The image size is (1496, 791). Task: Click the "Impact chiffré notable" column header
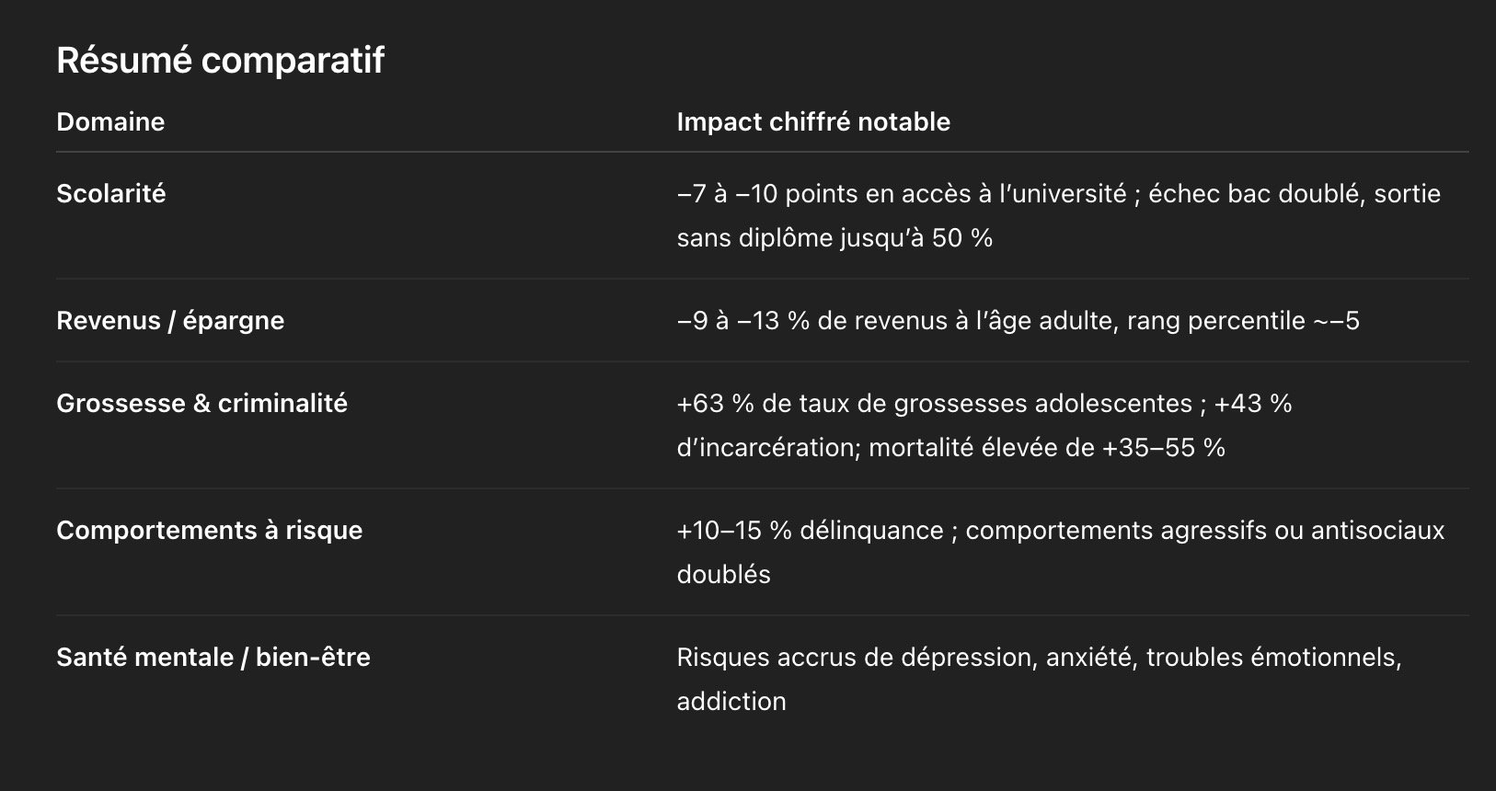pyautogui.click(x=813, y=122)
